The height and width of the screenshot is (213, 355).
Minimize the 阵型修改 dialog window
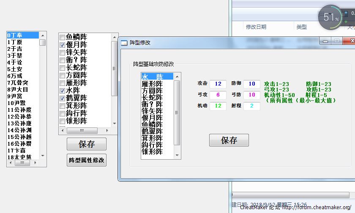(x=325, y=41)
